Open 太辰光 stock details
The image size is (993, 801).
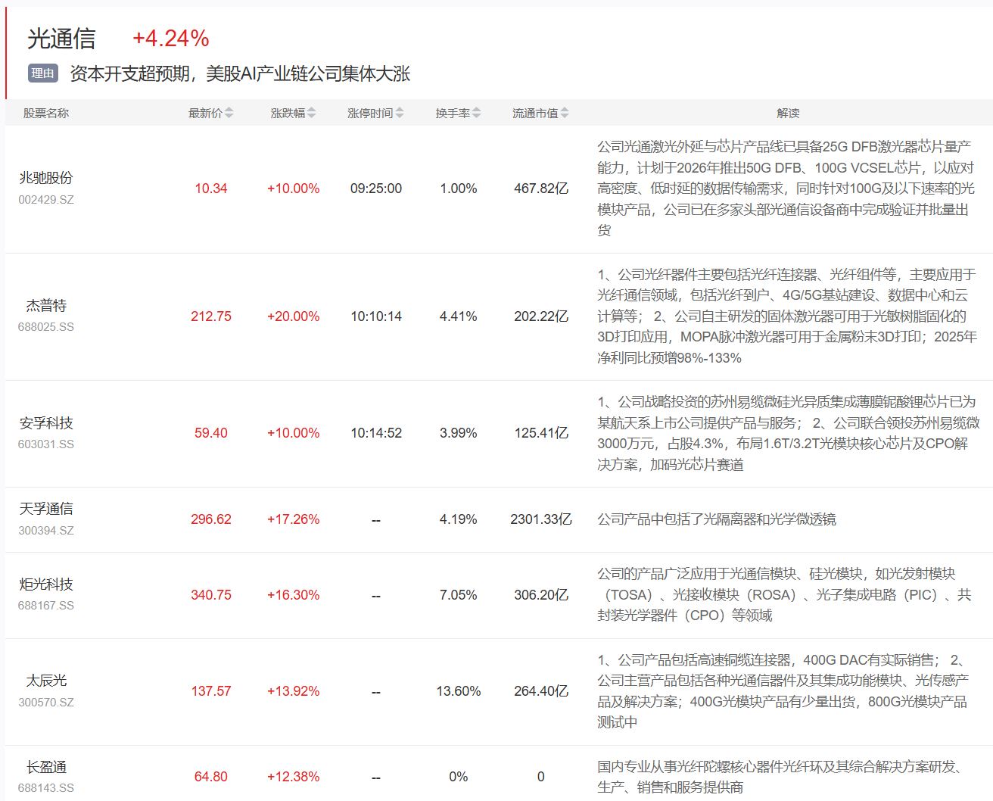click(46, 681)
